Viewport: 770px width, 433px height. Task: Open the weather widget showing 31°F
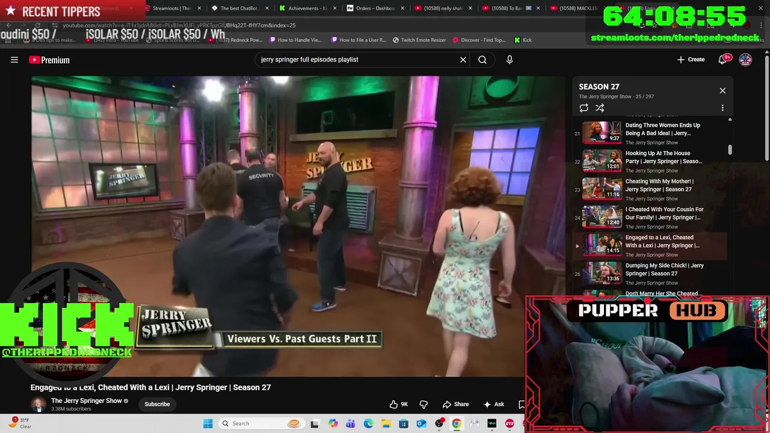pos(20,423)
